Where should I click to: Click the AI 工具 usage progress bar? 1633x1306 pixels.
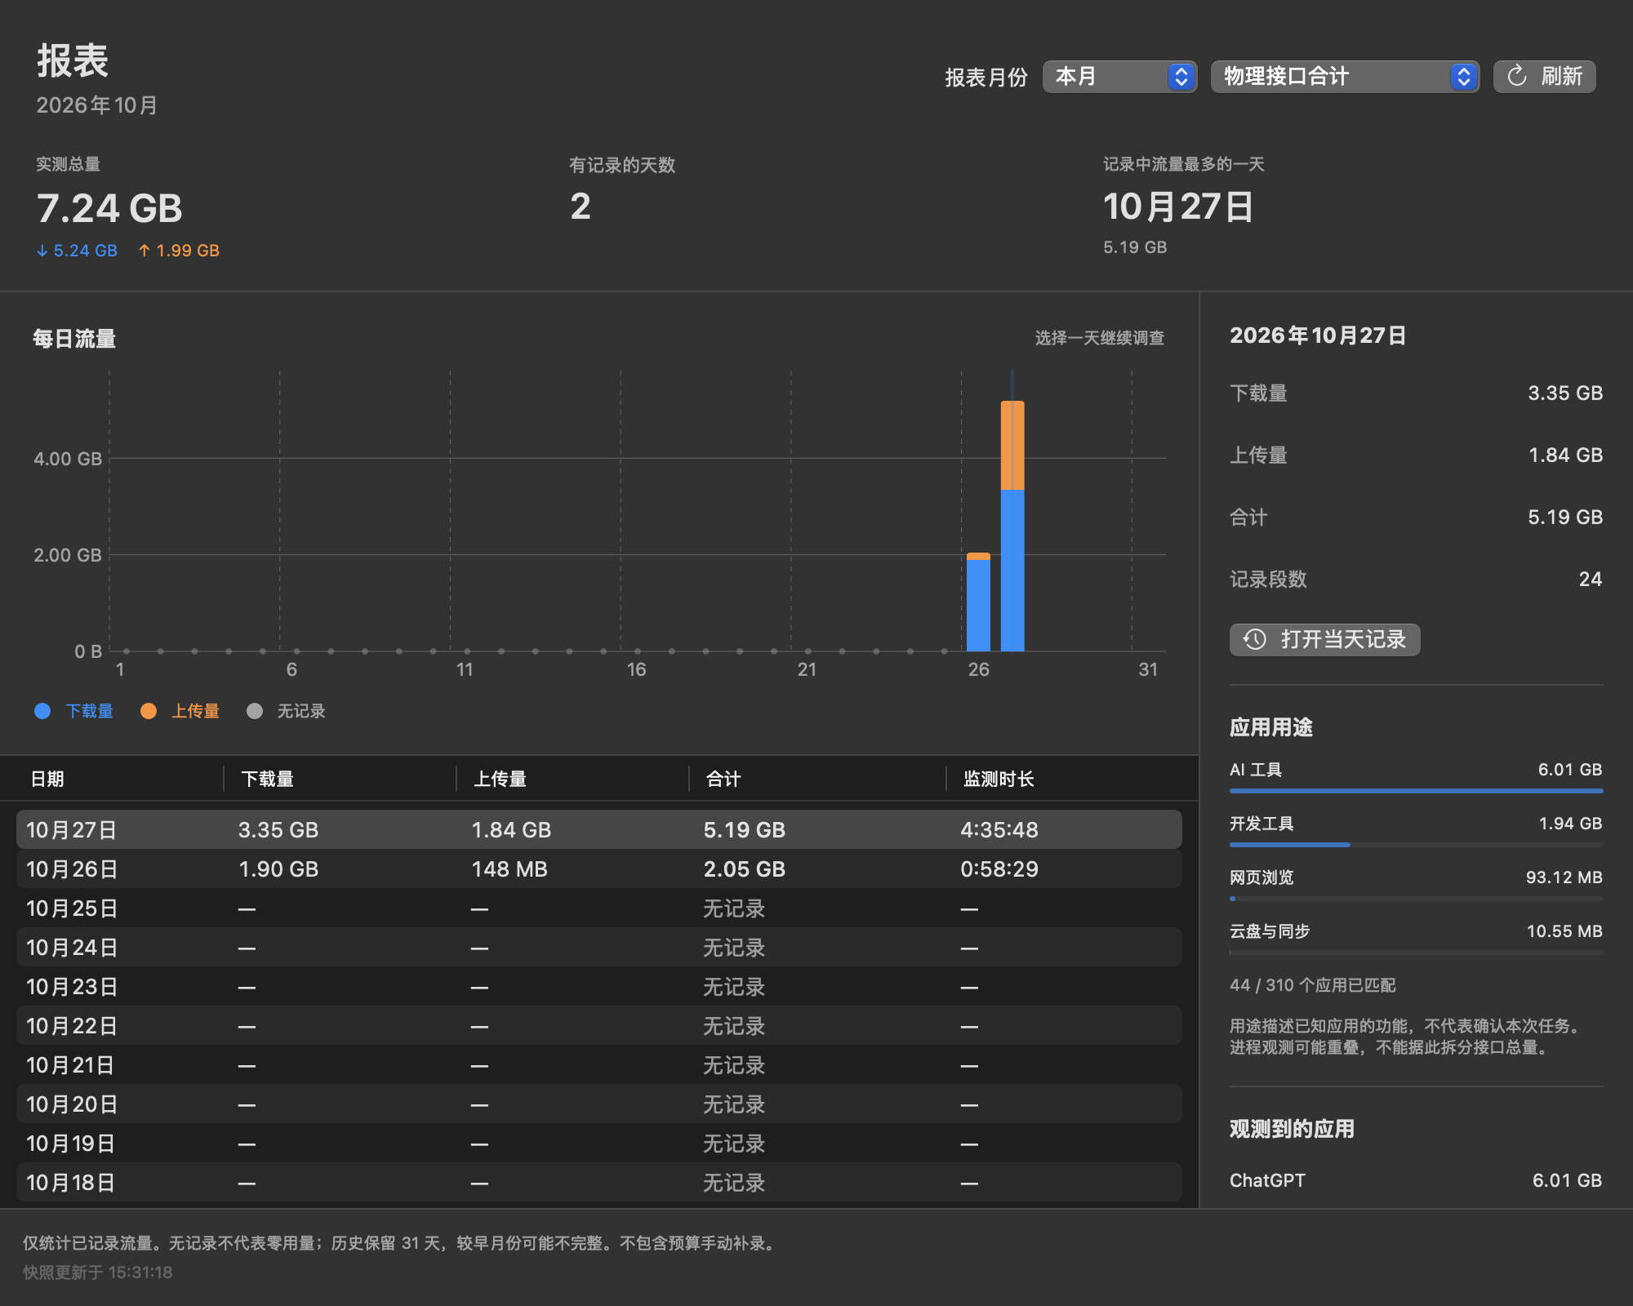(x=1416, y=790)
